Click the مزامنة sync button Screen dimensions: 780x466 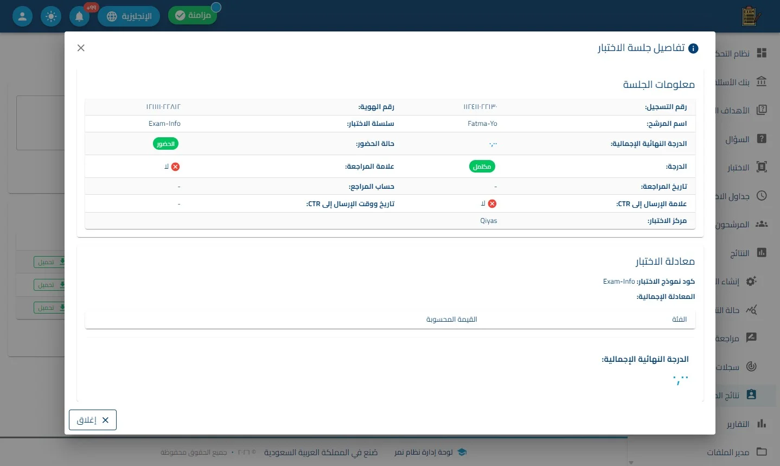(x=193, y=16)
